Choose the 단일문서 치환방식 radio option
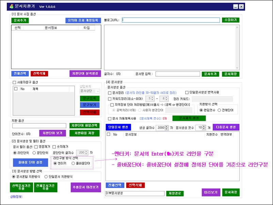This screenshot has width=273, height=205. 47,177
